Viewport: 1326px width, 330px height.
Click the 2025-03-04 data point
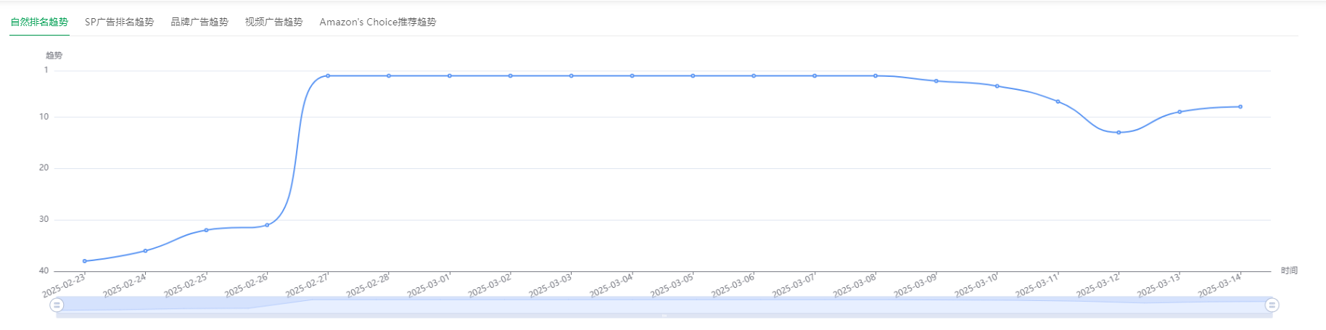click(x=632, y=75)
